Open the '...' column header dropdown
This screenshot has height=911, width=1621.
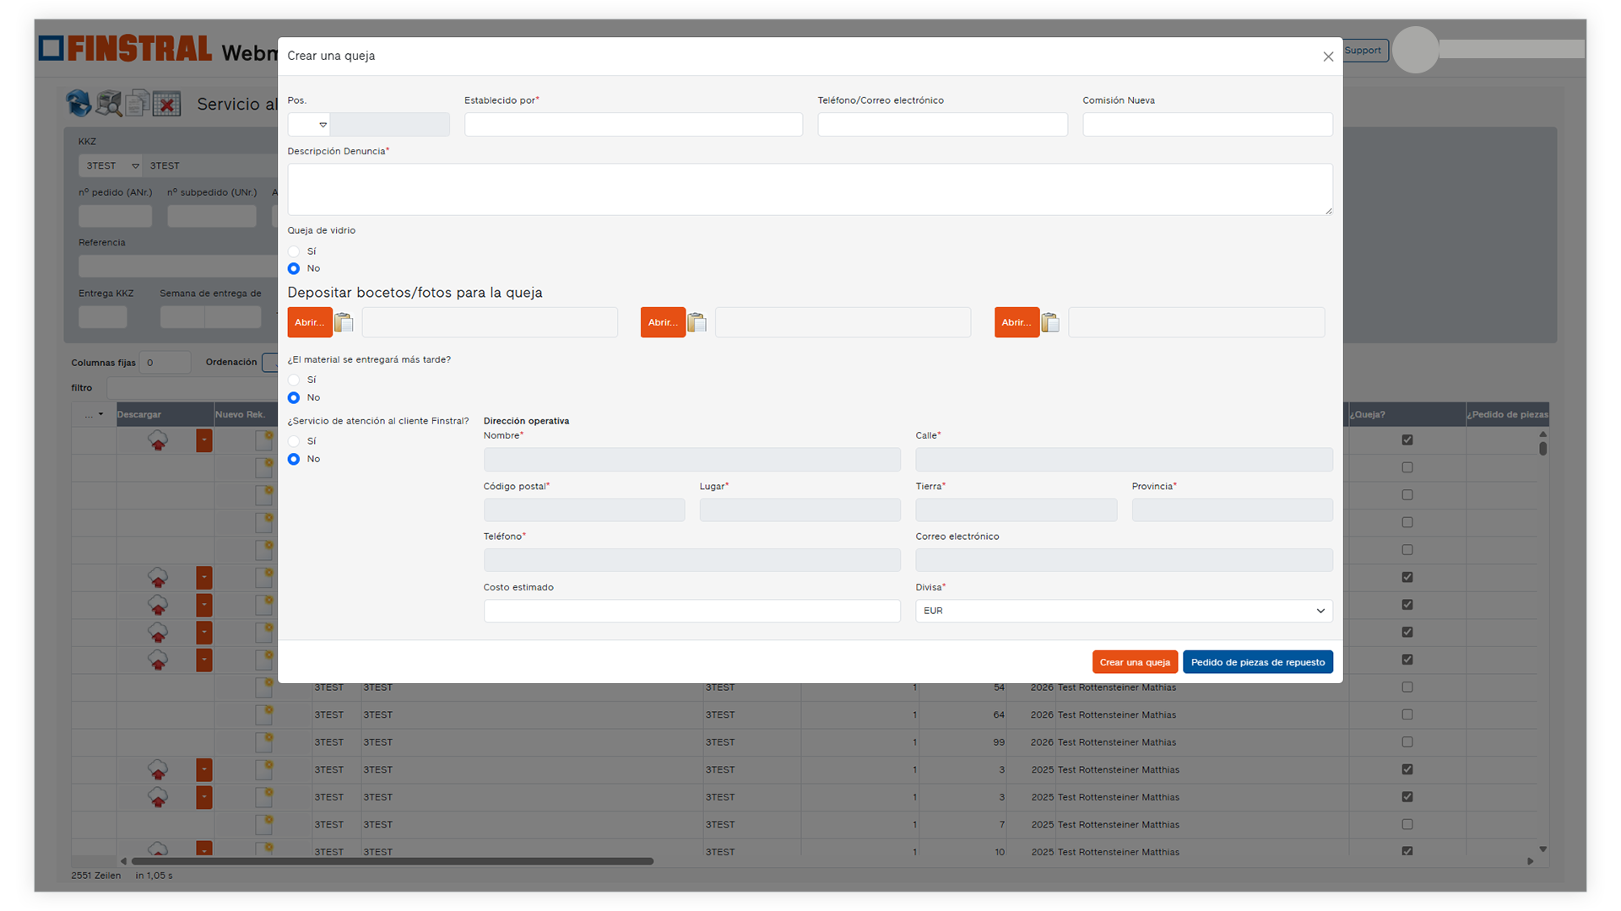(94, 414)
